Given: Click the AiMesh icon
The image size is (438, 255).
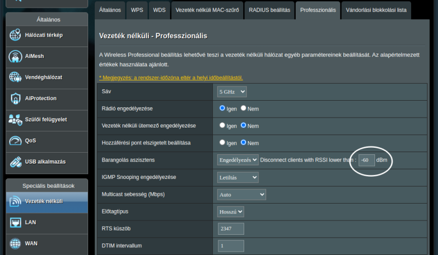Looking at the screenshot, I should coord(15,56).
